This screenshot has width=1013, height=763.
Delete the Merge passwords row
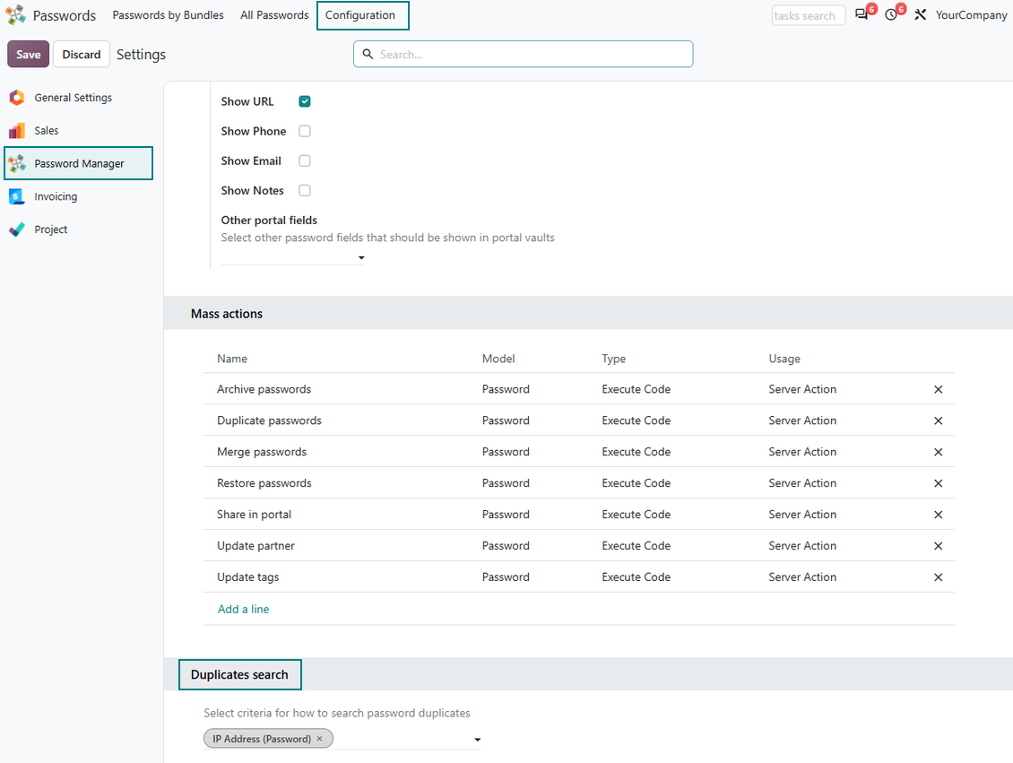[x=938, y=452]
